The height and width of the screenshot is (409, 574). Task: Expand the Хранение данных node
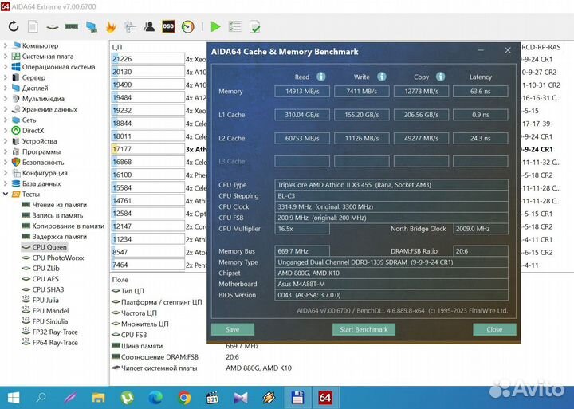point(6,109)
